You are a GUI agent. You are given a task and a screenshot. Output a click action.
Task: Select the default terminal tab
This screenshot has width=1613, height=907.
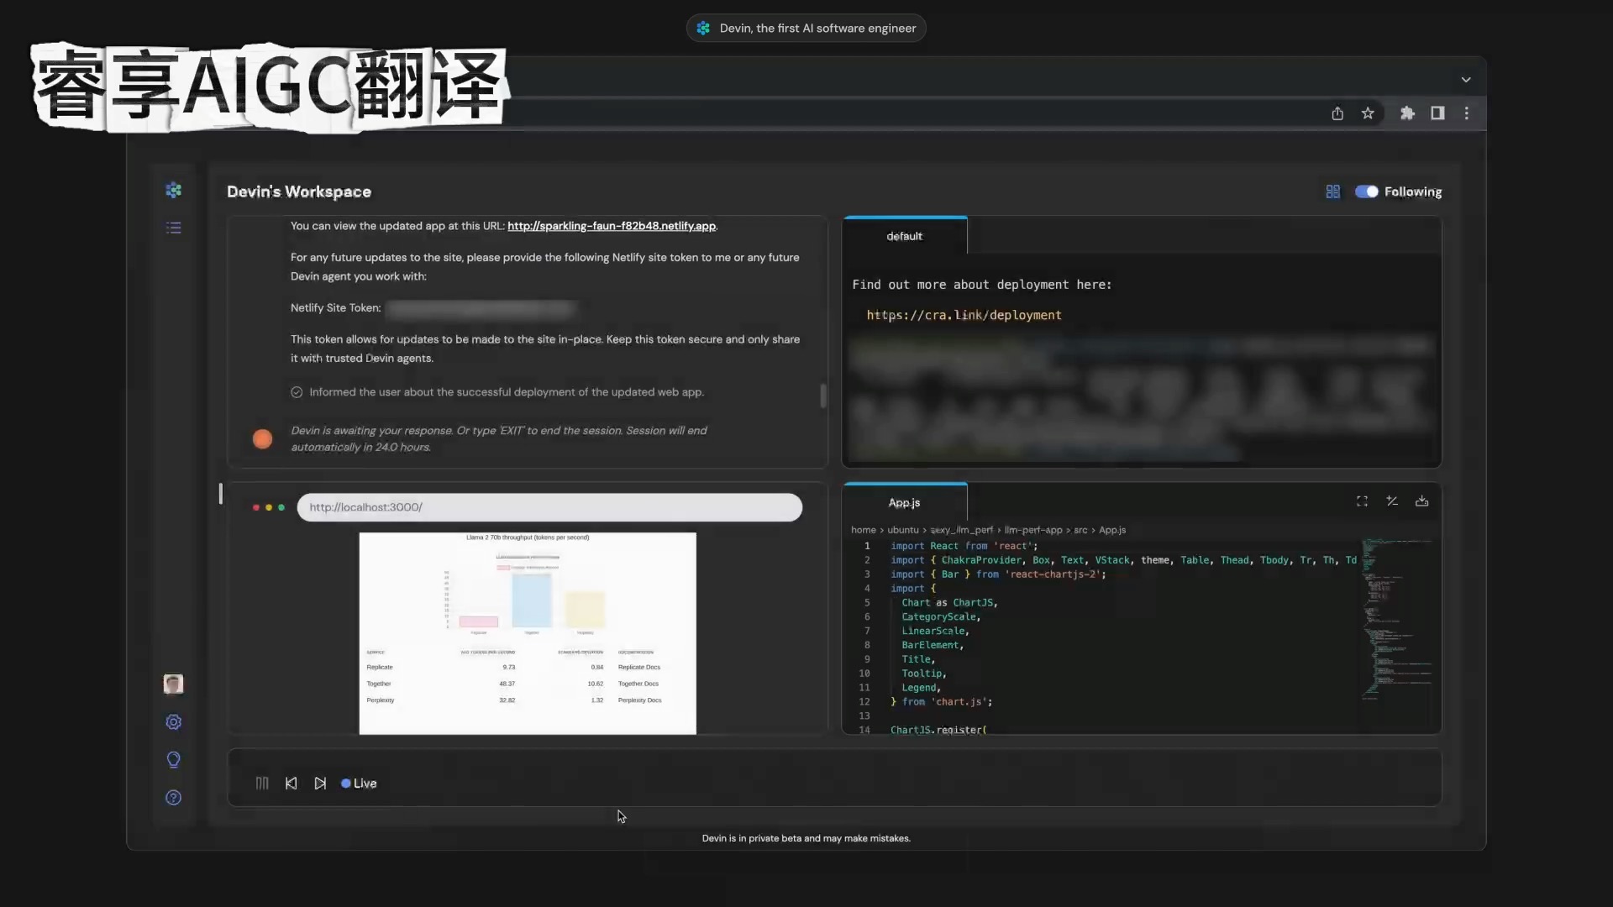pyautogui.click(x=905, y=236)
